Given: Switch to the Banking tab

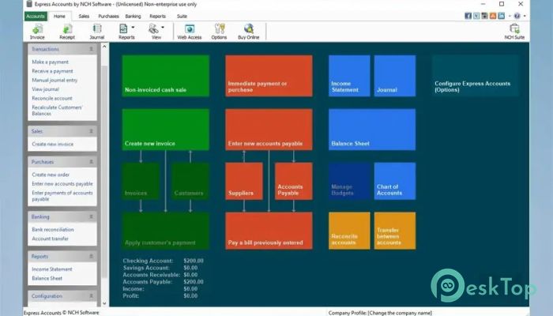Looking at the screenshot, I should pyautogui.click(x=133, y=17).
